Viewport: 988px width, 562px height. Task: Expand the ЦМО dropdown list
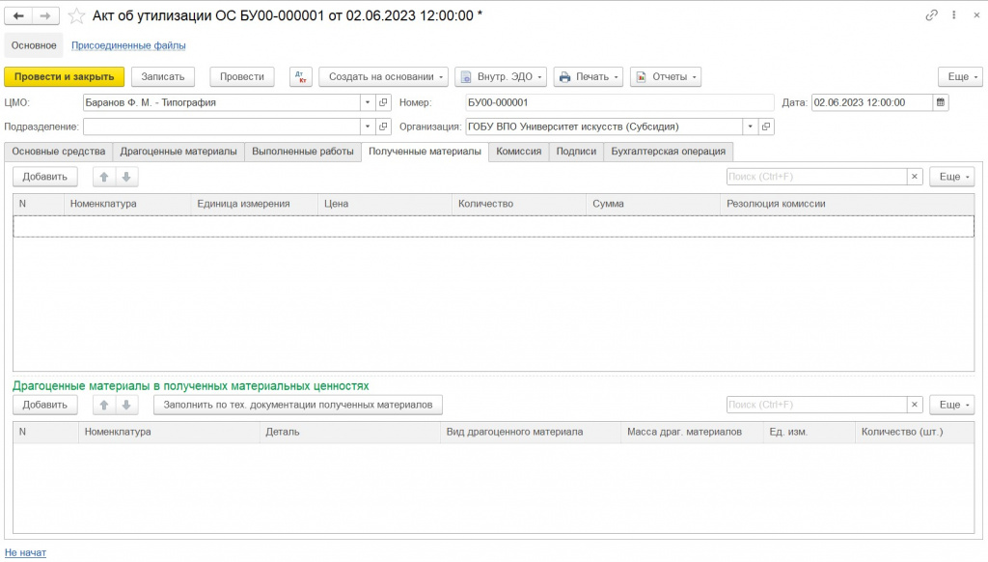(x=368, y=102)
